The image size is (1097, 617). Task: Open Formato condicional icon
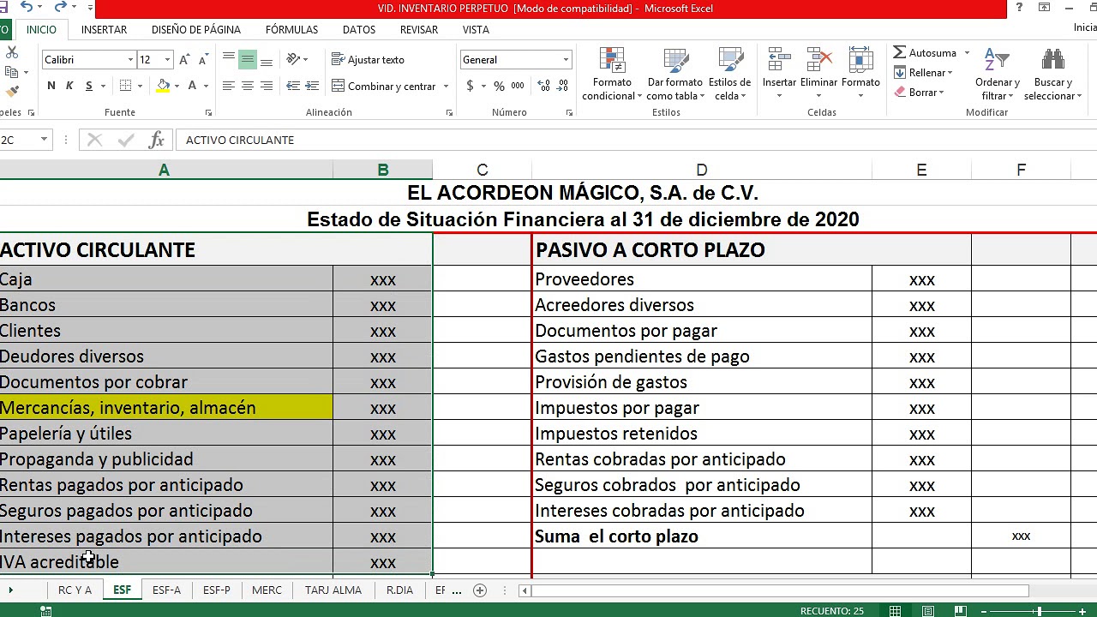point(612,61)
